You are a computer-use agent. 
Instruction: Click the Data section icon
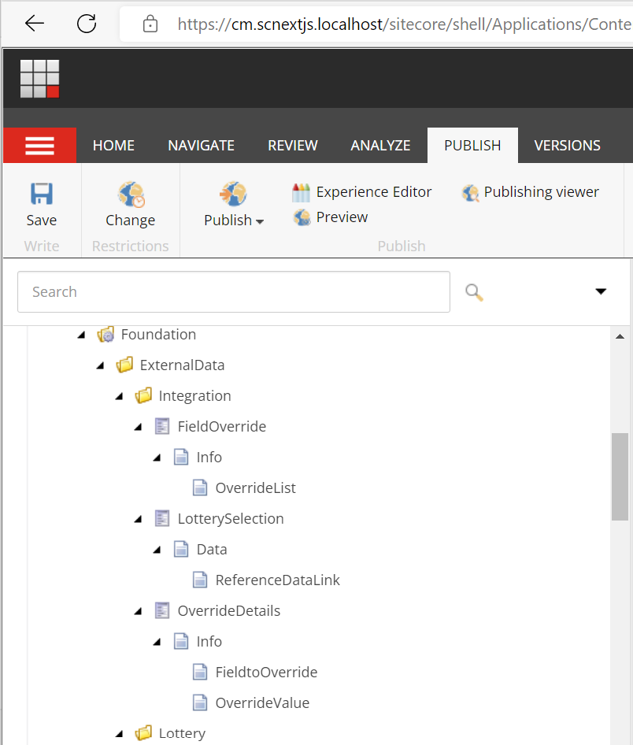coord(181,549)
